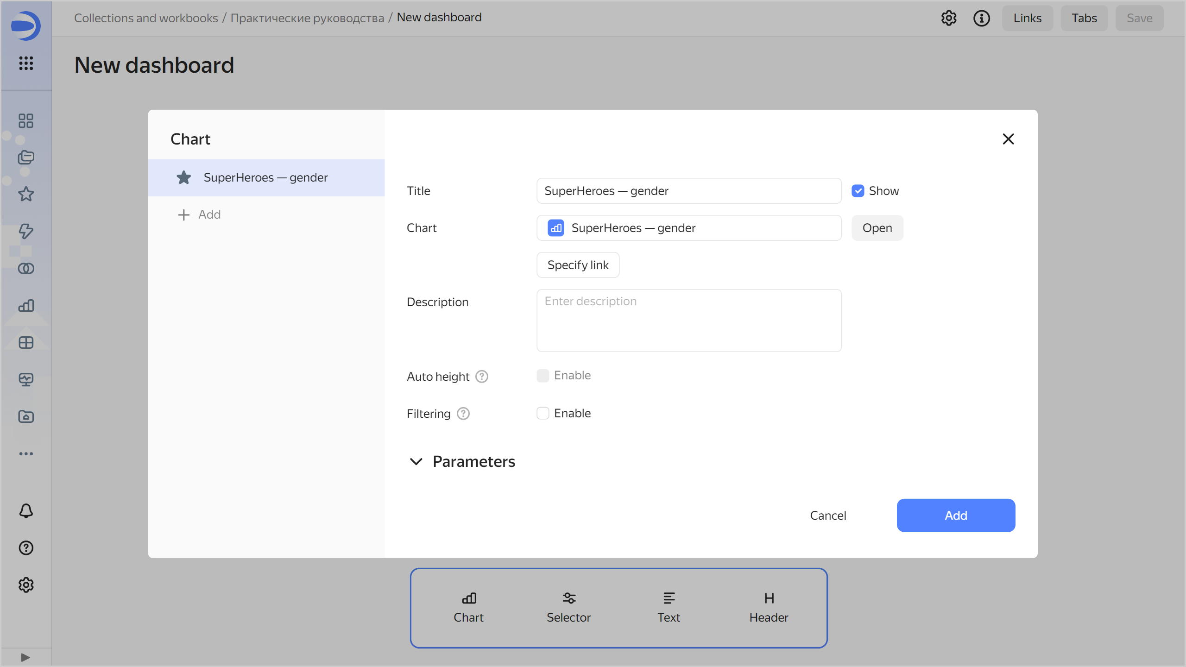Open the help question mark icon in sidebar
This screenshot has width=1186, height=667.
click(x=26, y=548)
